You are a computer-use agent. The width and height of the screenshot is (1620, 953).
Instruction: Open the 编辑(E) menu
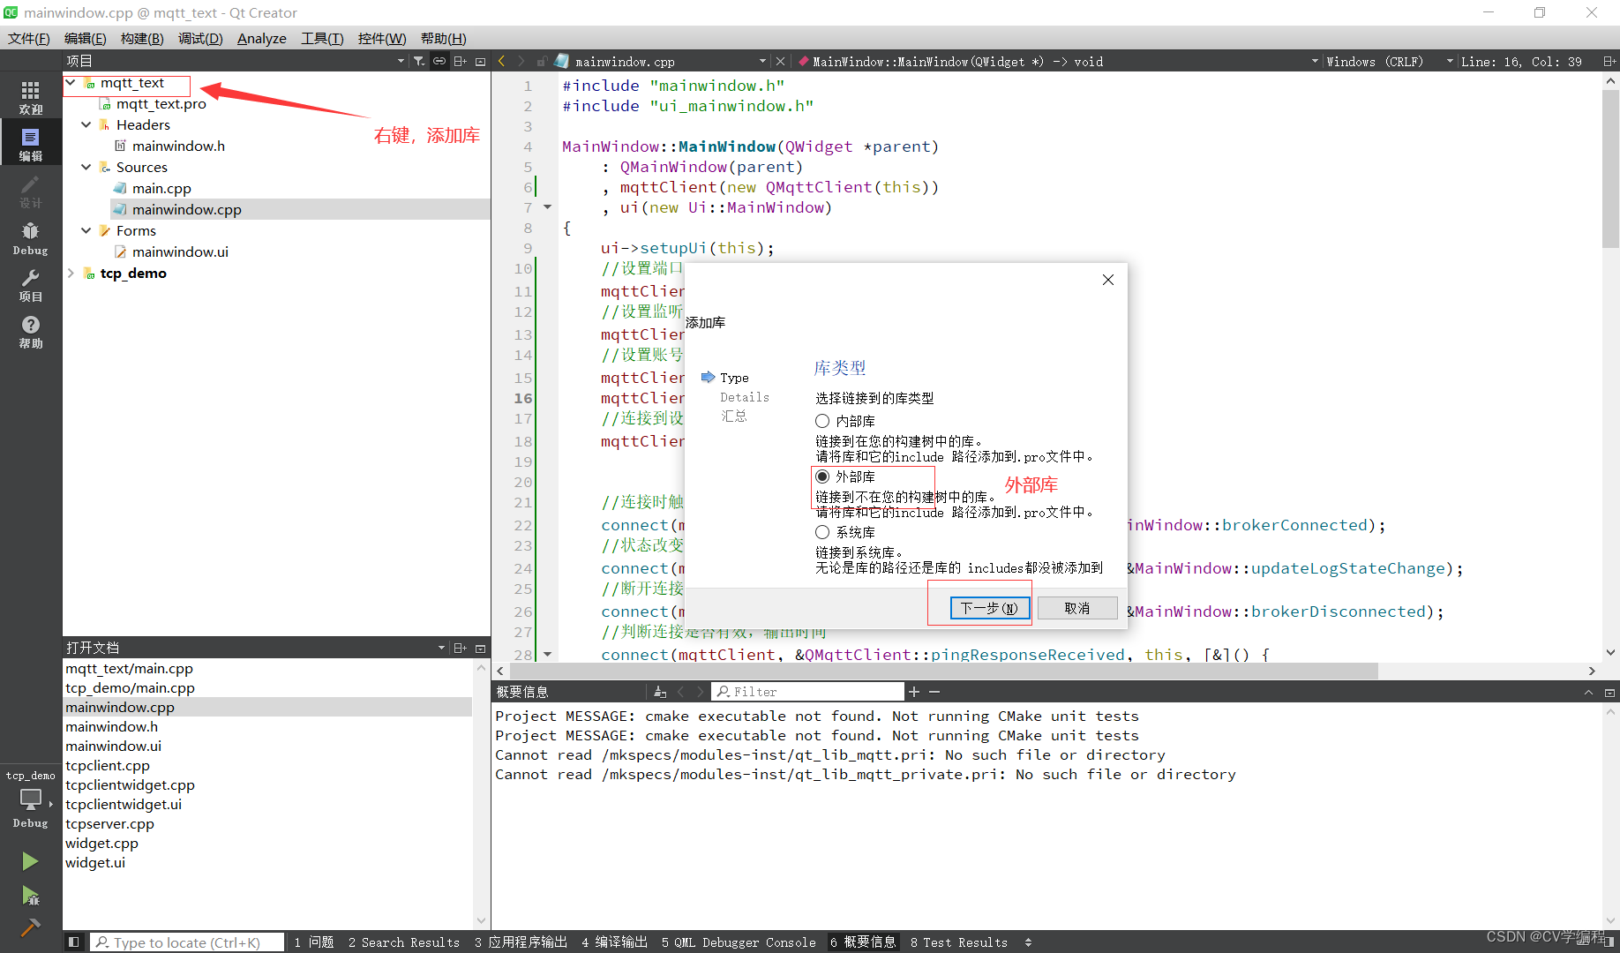pyautogui.click(x=85, y=38)
